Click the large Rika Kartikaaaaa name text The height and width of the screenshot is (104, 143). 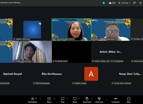[x=52, y=74]
